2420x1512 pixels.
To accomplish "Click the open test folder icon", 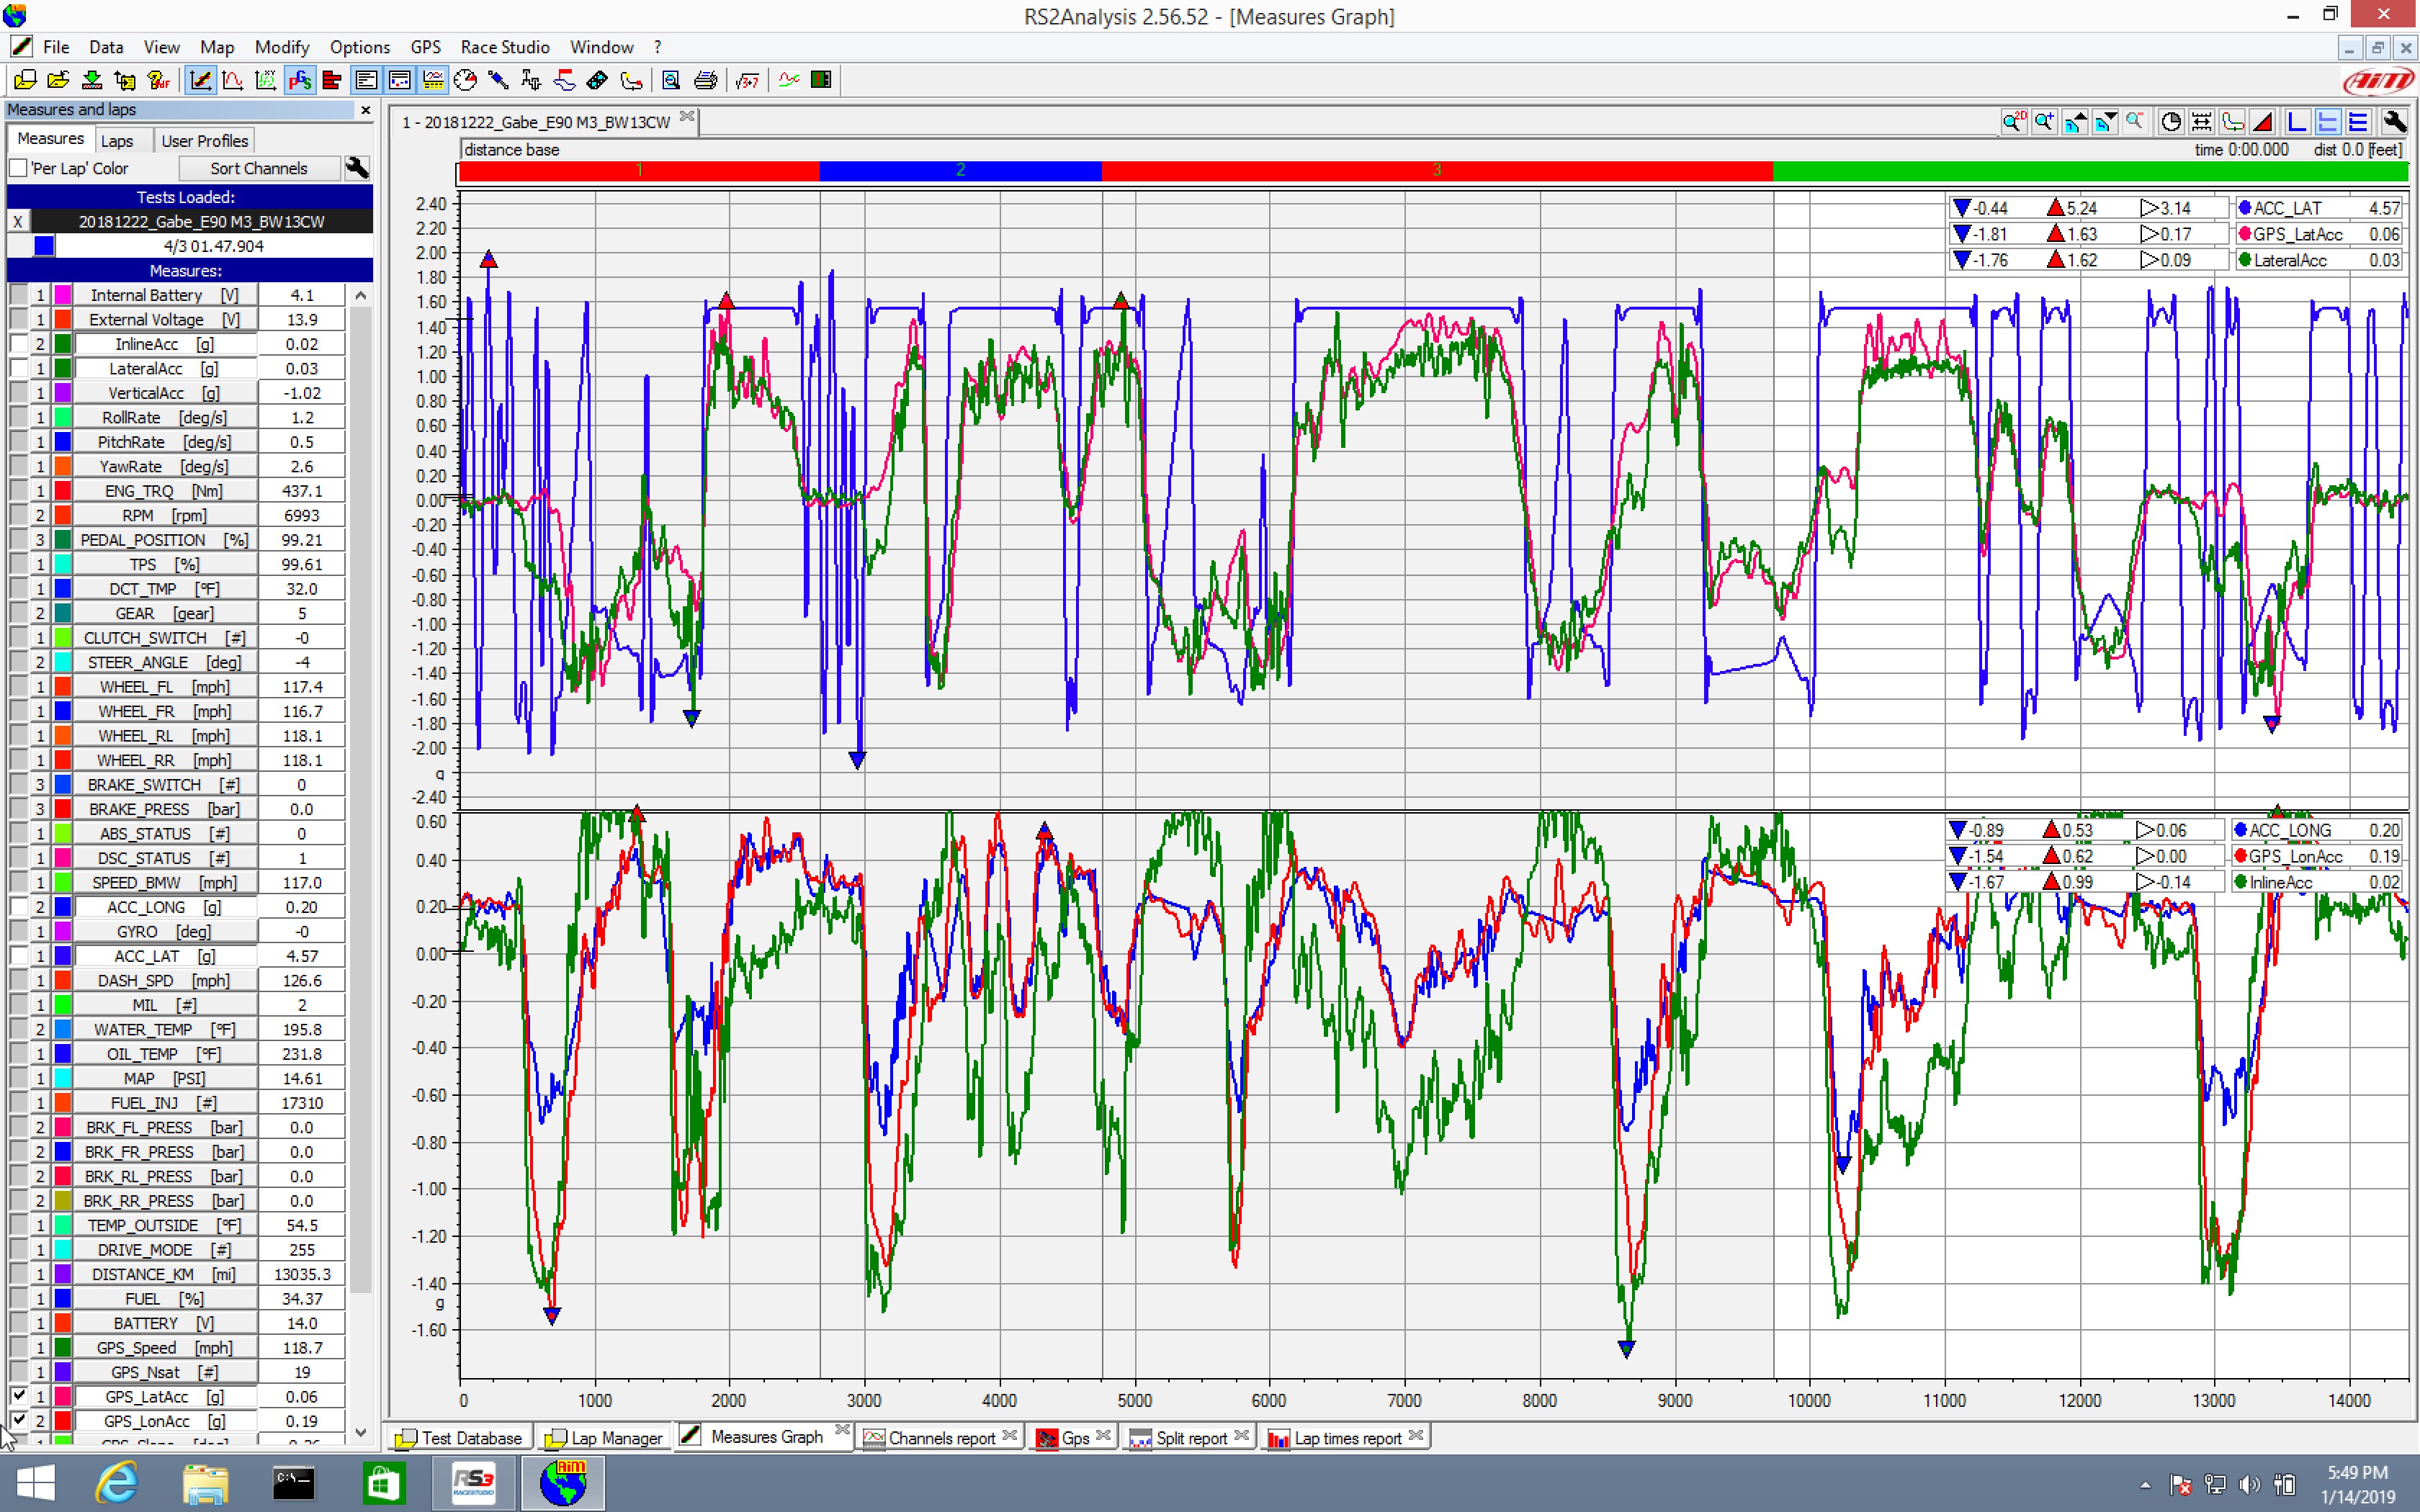I will click(58, 80).
